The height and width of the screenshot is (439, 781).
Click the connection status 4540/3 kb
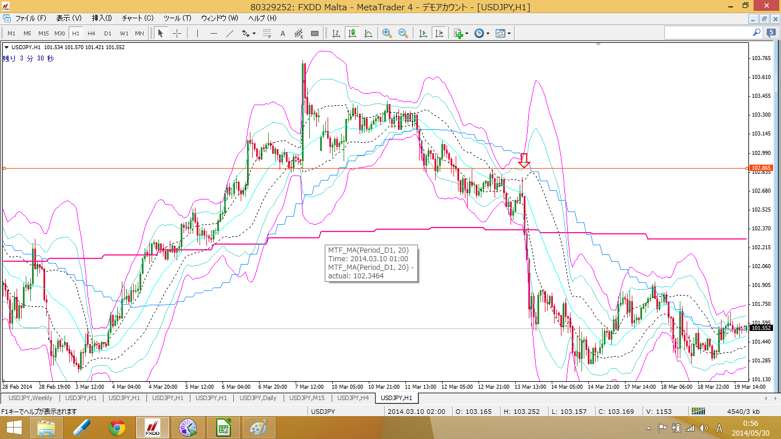743,412
